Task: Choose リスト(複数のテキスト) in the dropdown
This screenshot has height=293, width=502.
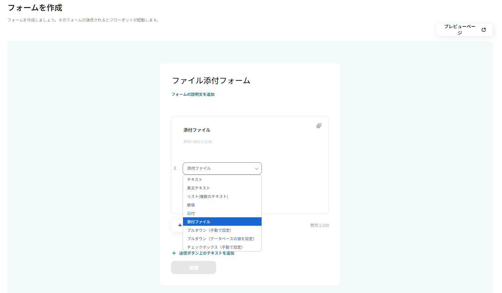Action: tap(208, 196)
